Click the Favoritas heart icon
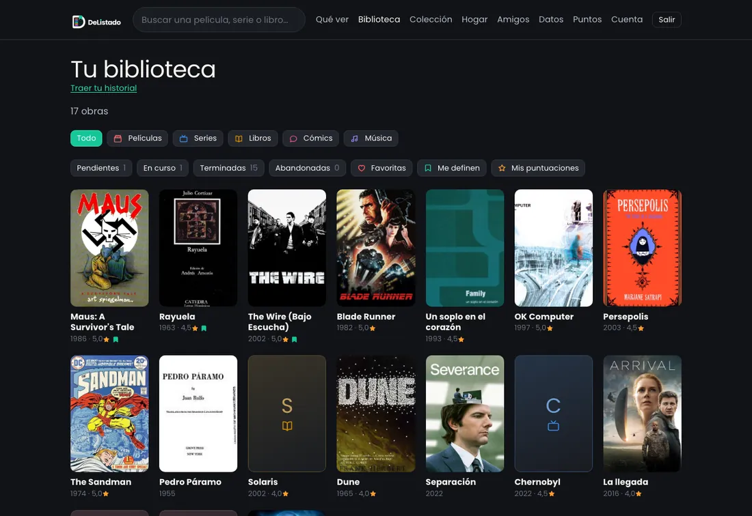This screenshot has height=516, width=752. (x=362, y=168)
